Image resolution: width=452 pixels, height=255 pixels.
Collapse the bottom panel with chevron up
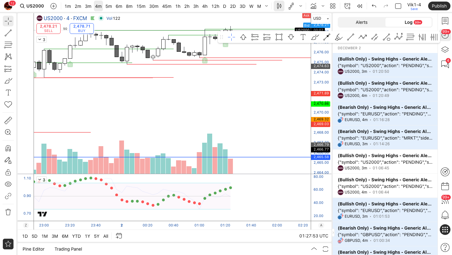tap(314, 249)
